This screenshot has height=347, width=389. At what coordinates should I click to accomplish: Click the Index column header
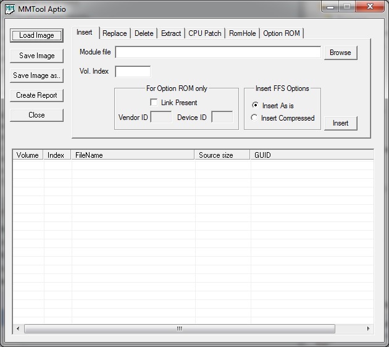(x=57, y=155)
